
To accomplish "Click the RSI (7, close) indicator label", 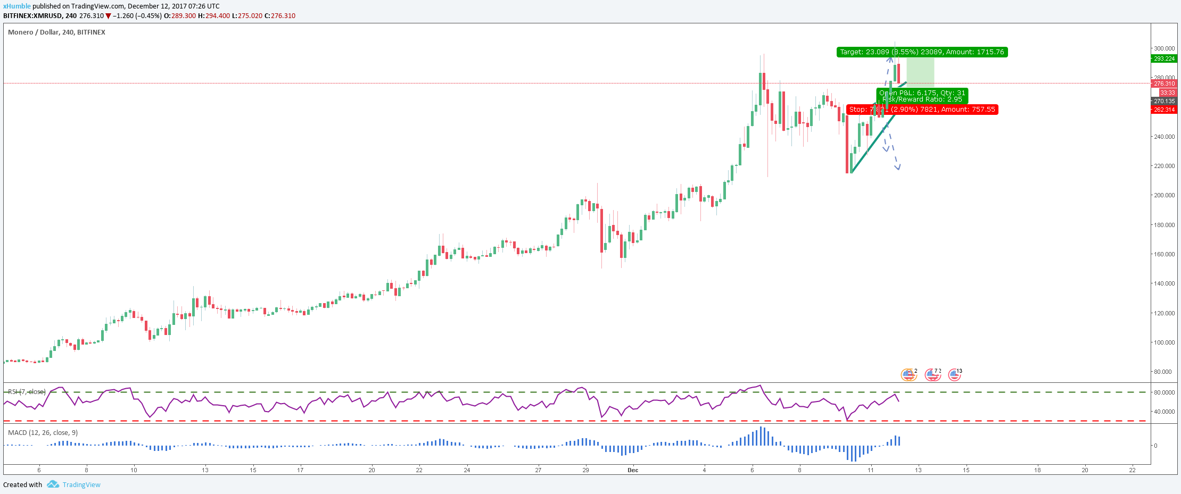I will (27, 392).
